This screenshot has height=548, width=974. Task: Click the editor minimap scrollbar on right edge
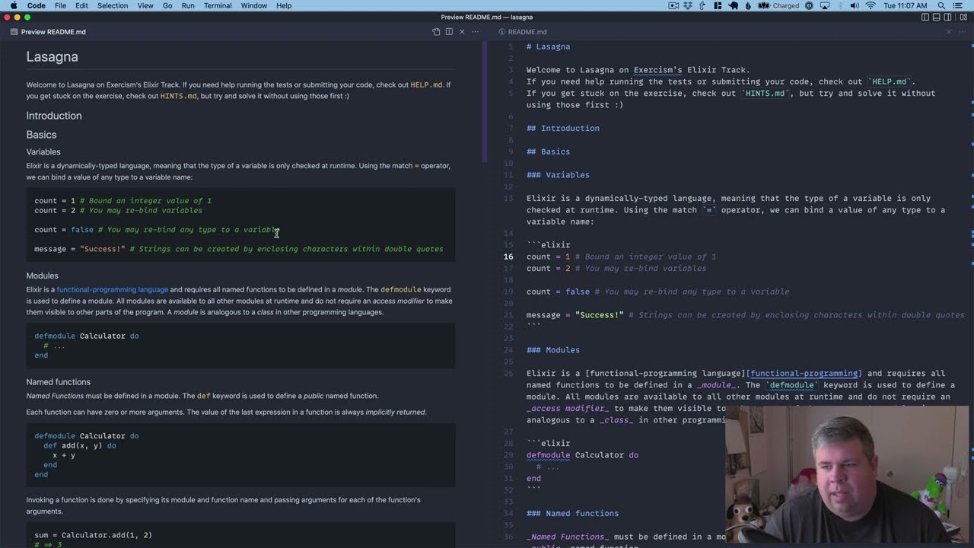(971, 293)
